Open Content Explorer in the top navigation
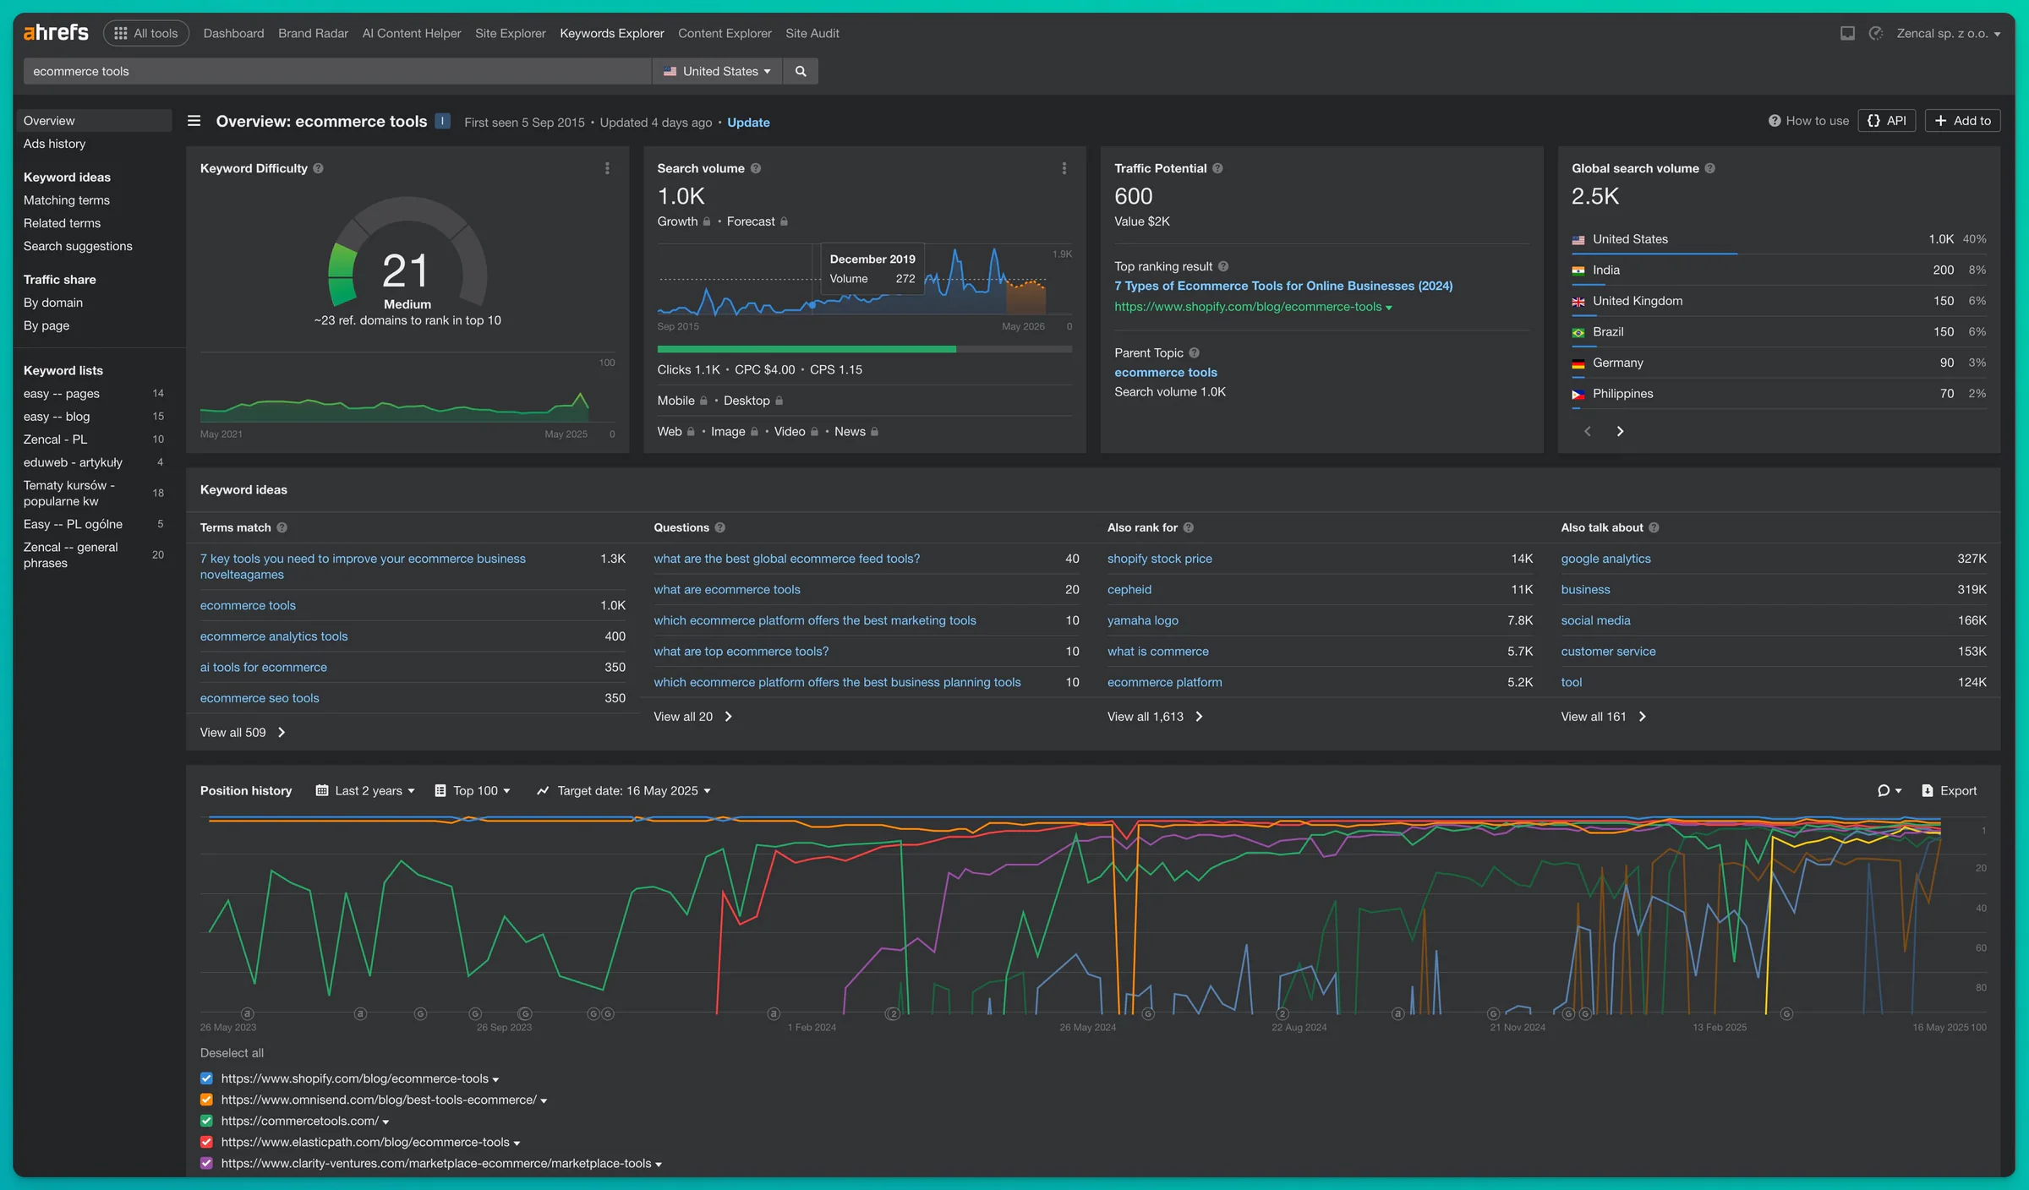This screenshot has height=1190, width=2029. click(x=725, y=33)
